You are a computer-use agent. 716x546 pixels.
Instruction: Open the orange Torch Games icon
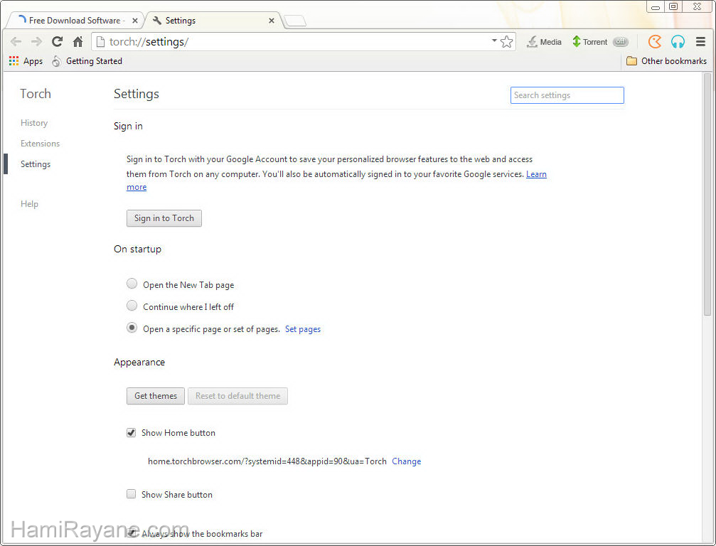tap(655, 41)
